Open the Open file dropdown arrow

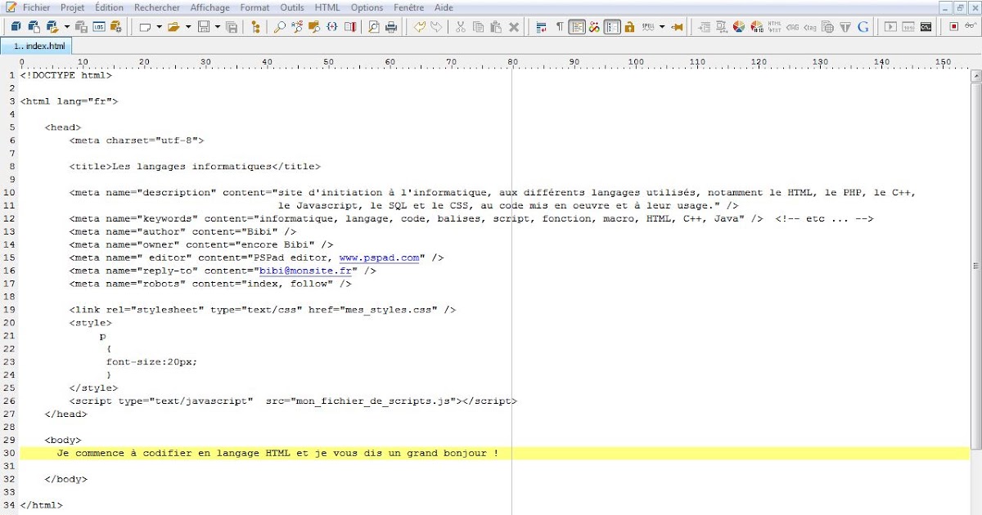click(188, 27)
